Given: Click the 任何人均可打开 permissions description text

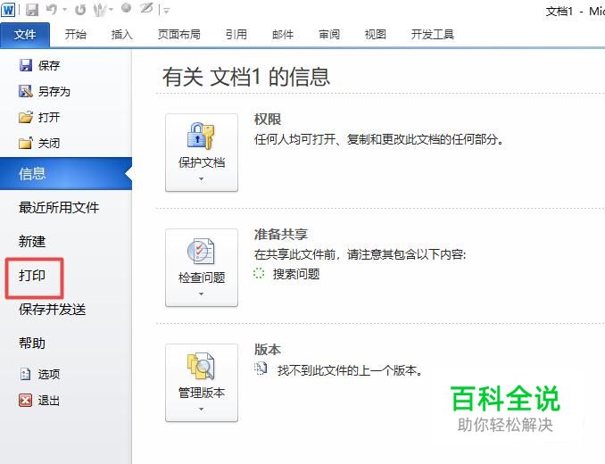Looking at the screenshot, I should [x=379, y=139].
